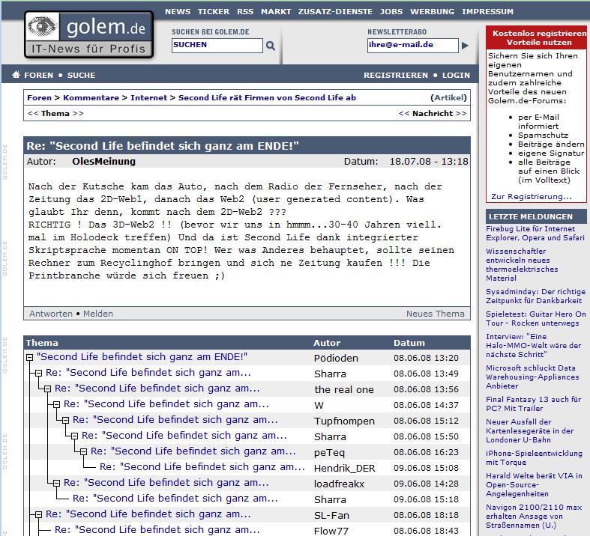Open the MARKT menu item

(x=276, y=12)
